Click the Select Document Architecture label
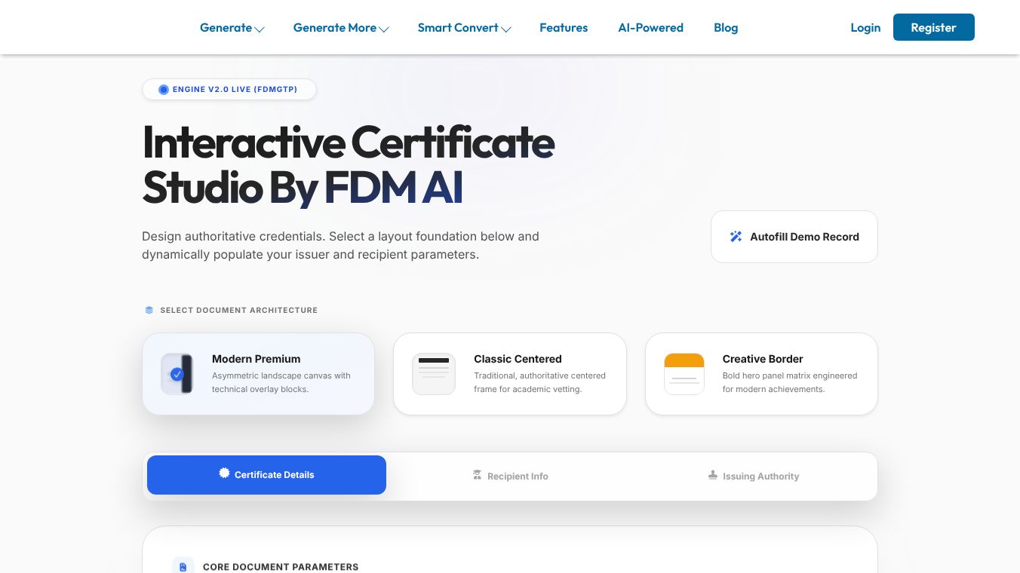Image resolution: width=1020 pixels, height=573 pixels. (x=238, y=310)
